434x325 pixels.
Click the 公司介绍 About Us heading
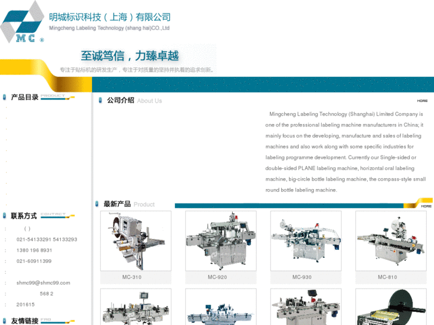(x=134, y=100)
